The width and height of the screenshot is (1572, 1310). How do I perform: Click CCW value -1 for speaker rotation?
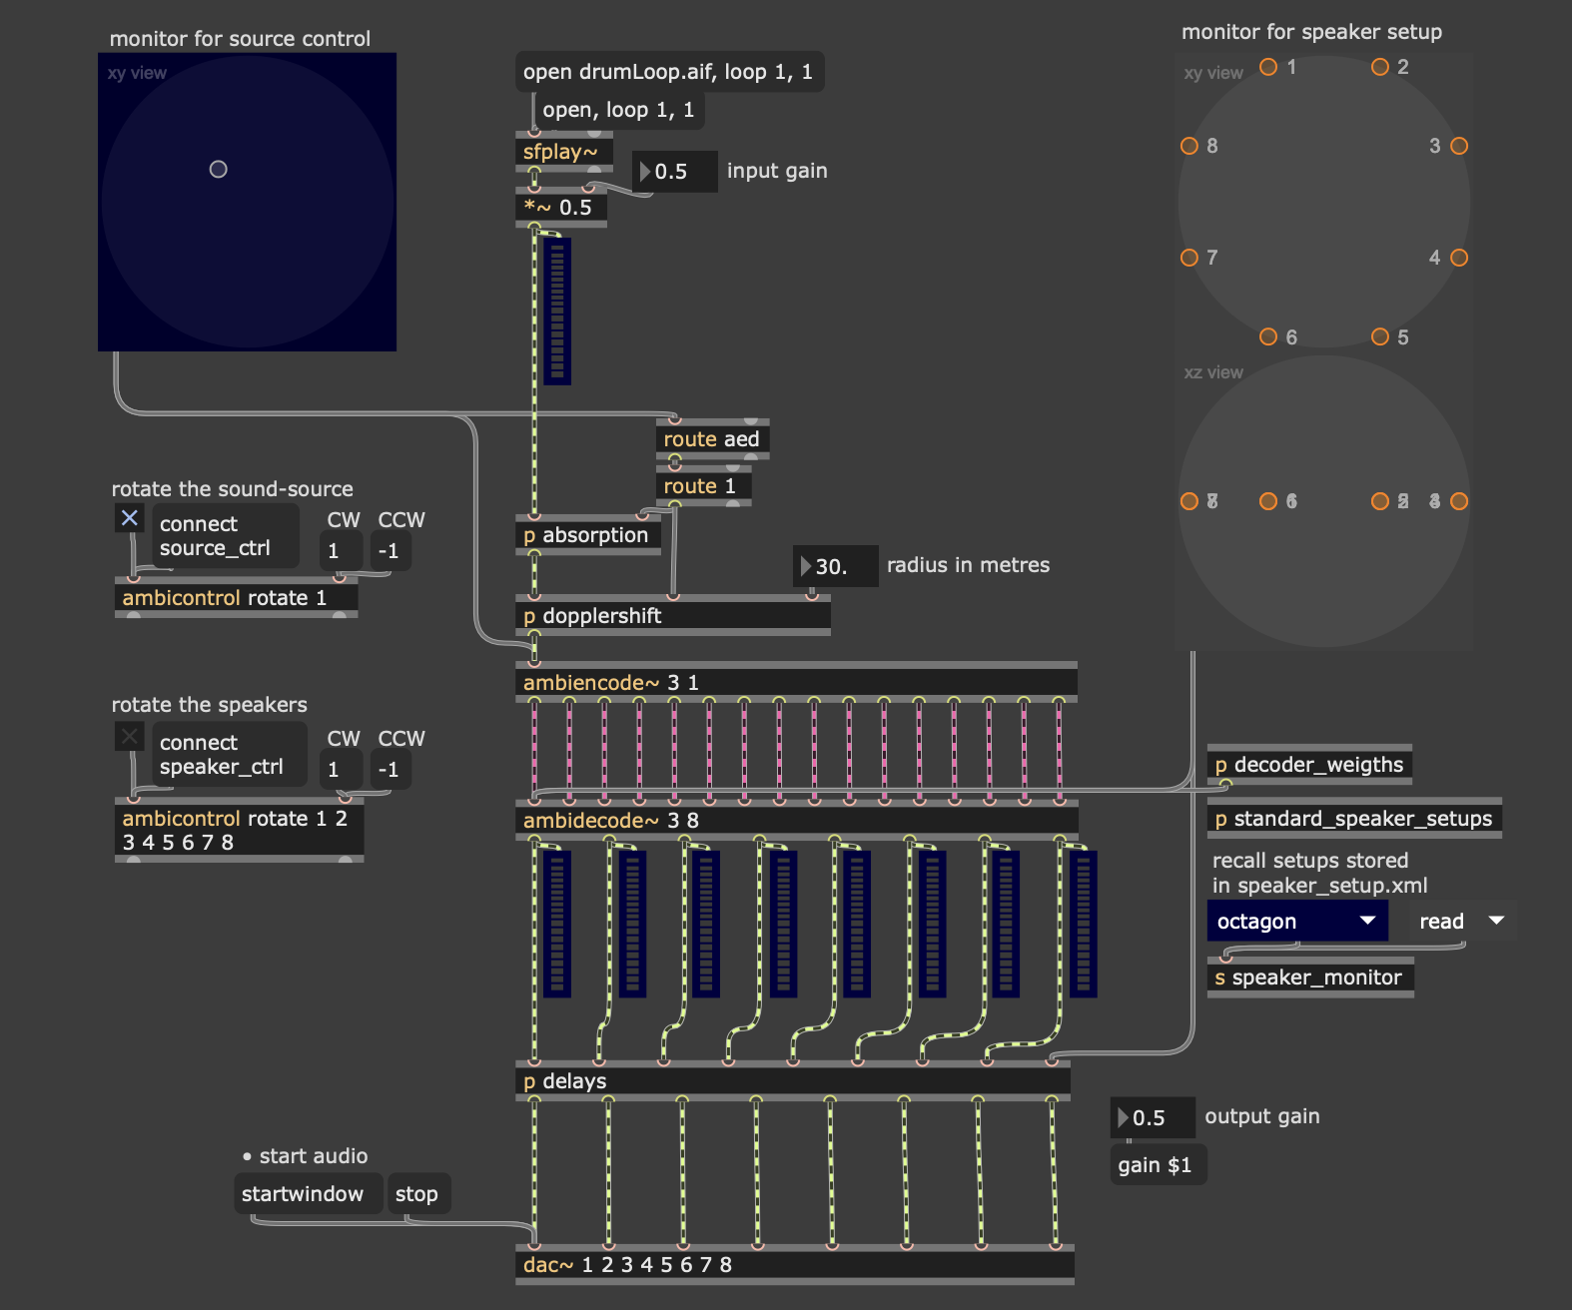(391, 769)
